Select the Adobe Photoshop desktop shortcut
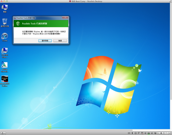Viewport: 172px width, 135px height. pos(5,67)
